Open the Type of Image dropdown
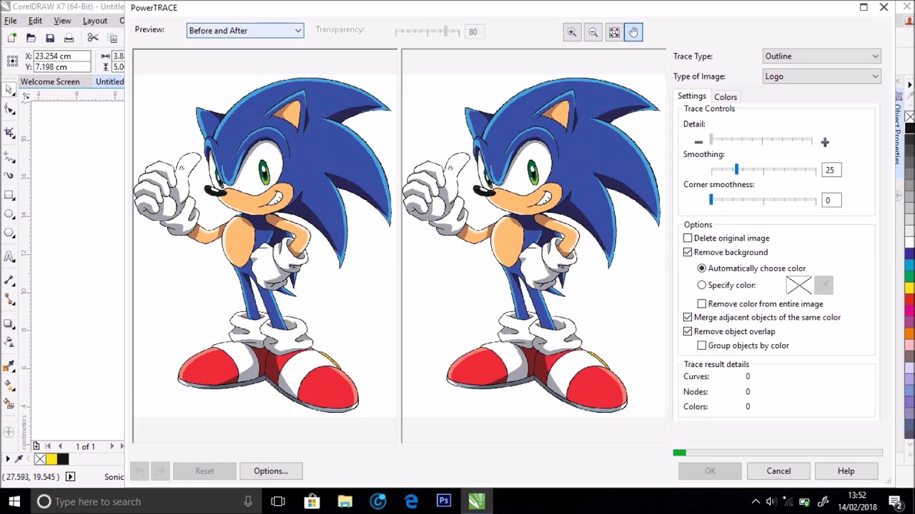Viewport: 915px width, 514px height. click(821, 76)
